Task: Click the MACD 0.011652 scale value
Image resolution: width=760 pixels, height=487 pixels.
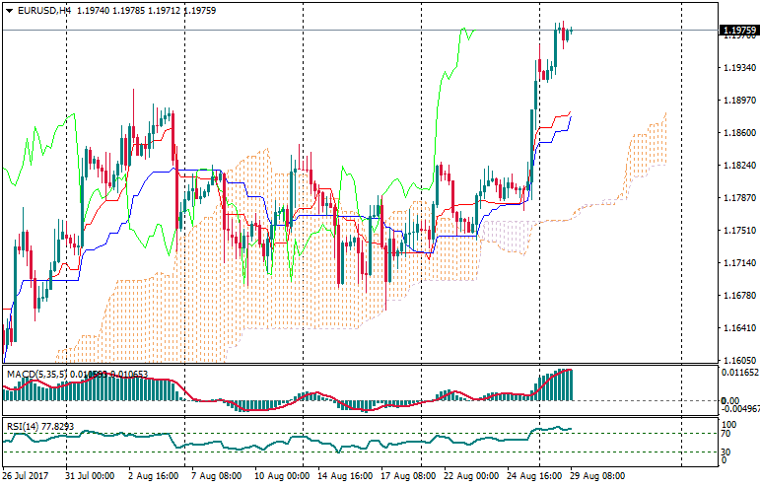Action: click(x=740, y=375)
